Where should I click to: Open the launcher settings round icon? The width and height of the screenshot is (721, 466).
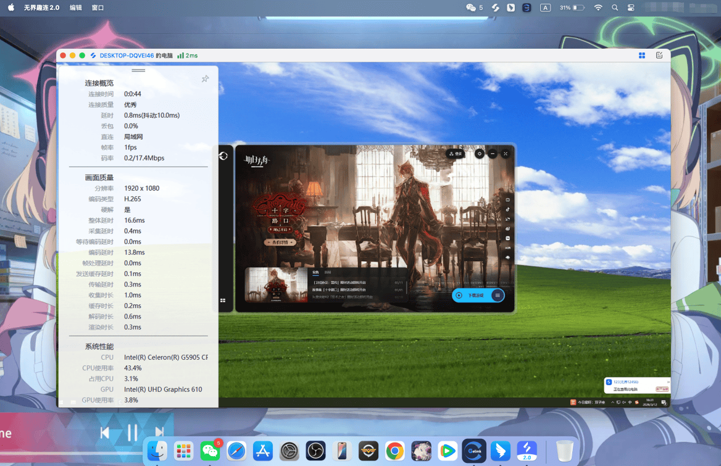point(480,154)
